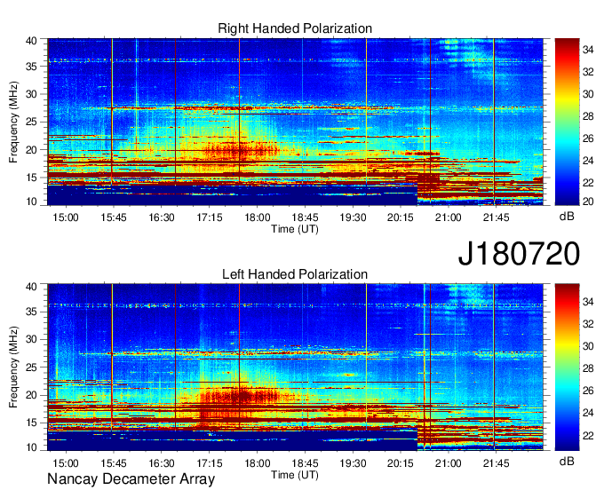Click the 35 MHz tick on Left Handed plot

click(31, 312)
